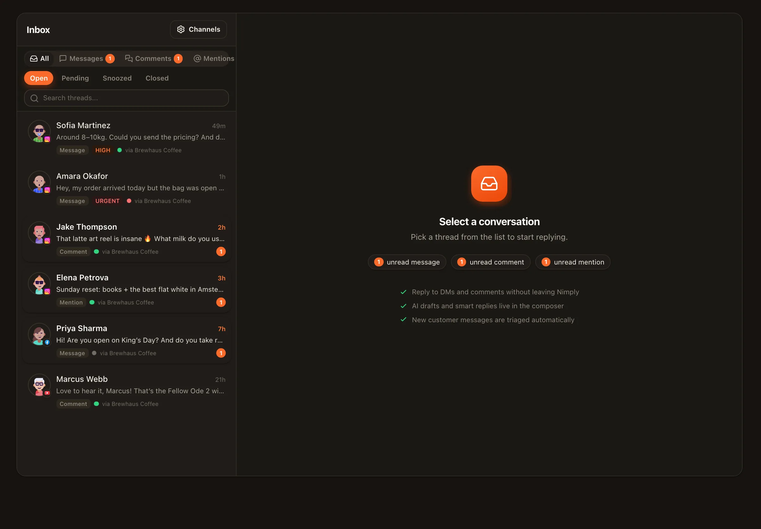Switch to the Mentions tab
The width and height of the screenshot is (761, 529).
tap(214, 59)
